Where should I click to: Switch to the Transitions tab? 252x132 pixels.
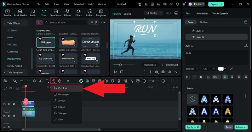coord(56,13)
